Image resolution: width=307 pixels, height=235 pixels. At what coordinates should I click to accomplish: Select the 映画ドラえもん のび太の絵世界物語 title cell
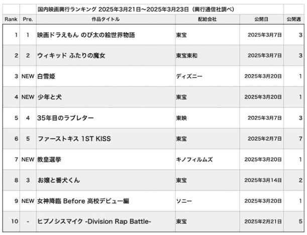coord(86,35)
